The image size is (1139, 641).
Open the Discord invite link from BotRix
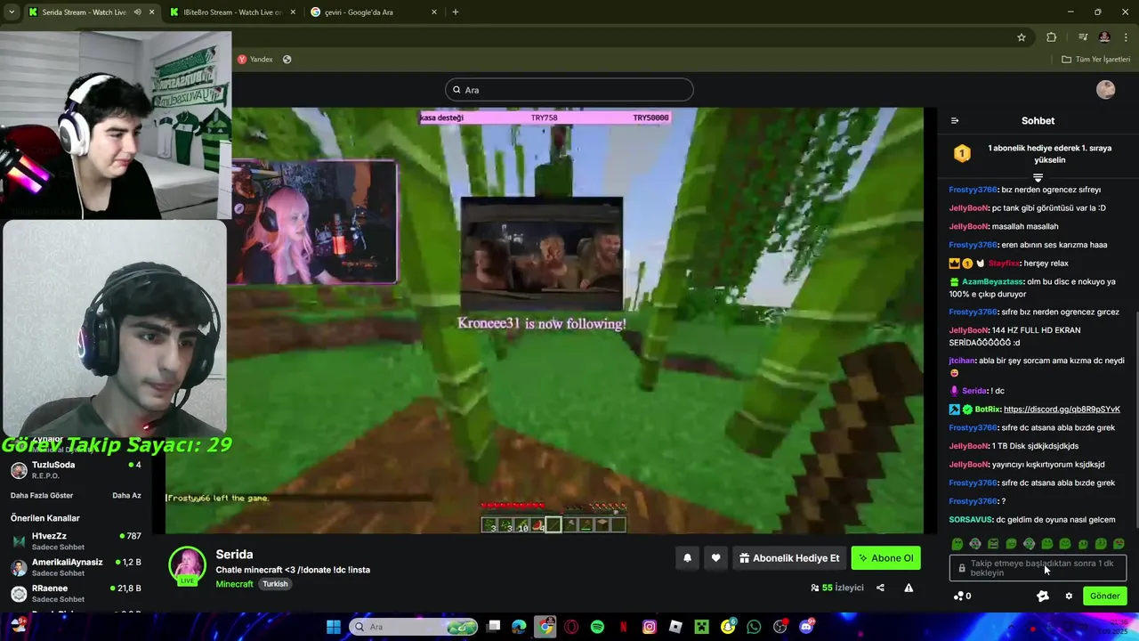(1062, 409)
